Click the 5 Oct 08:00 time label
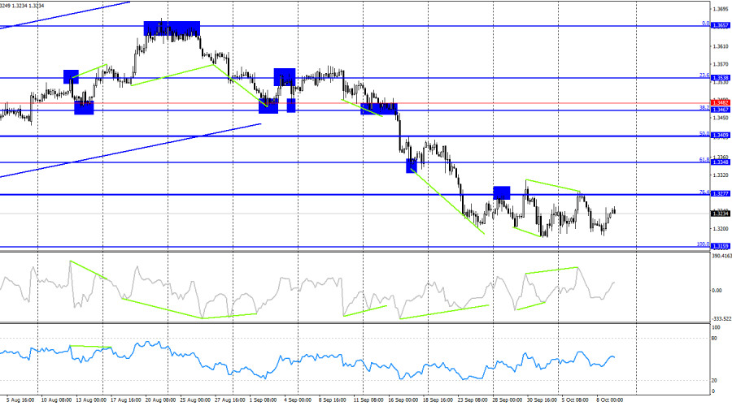732x406 pixels. [x=575, y=400]
